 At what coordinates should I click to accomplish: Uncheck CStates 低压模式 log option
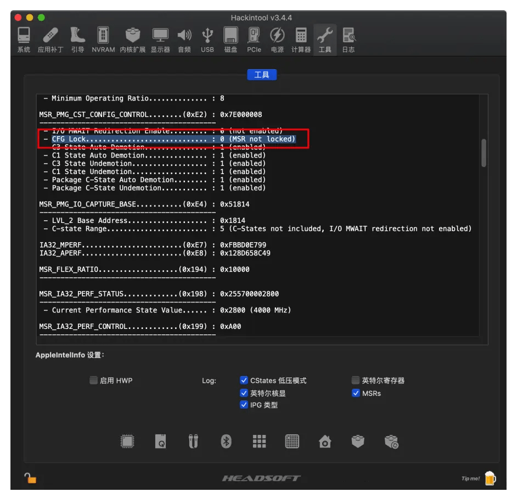244,381
